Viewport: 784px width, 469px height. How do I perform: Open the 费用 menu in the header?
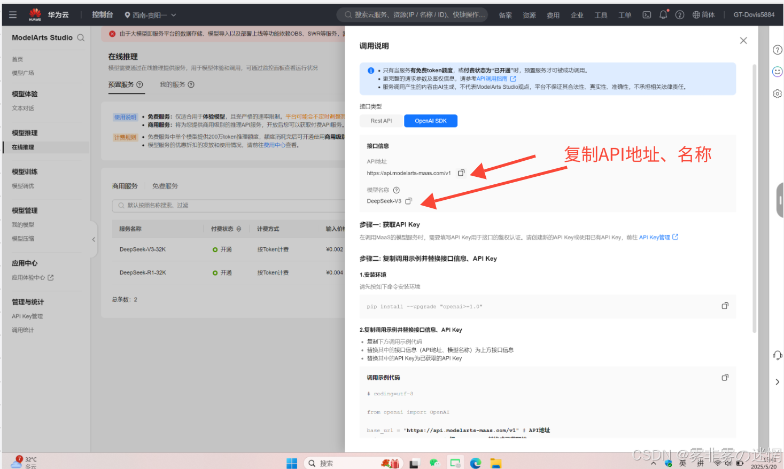pos(553,15)
